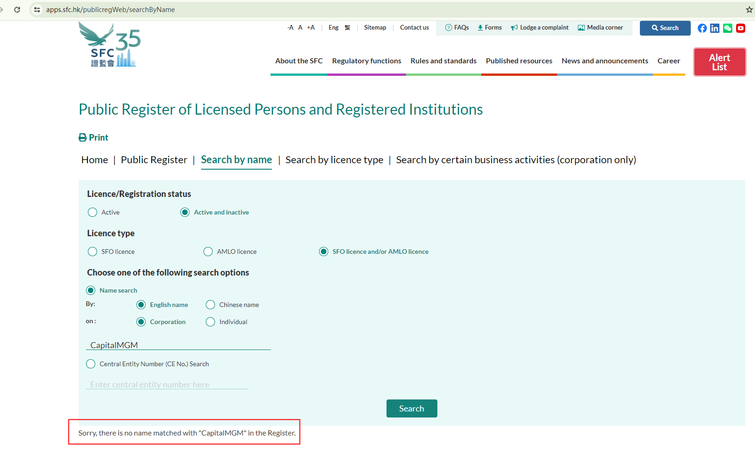Open the SFC LinkedIn icon

(715, 28)
